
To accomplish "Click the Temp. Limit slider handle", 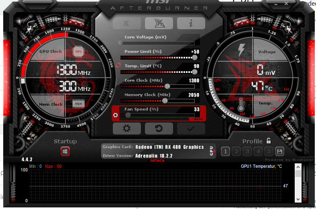I will [195, 72].
